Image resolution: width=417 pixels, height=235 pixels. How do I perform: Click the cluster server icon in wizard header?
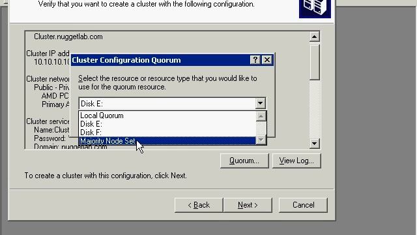pos(315,8)
